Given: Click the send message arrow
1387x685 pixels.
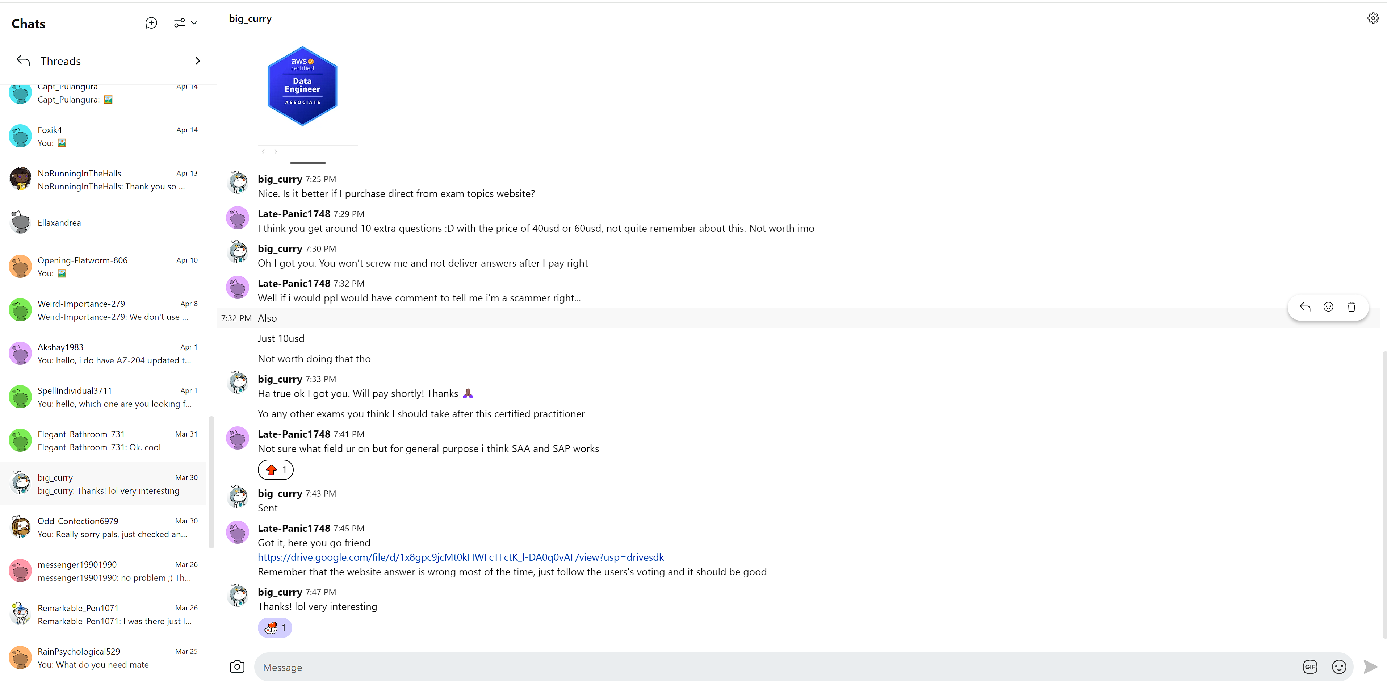Looking at the screenshot, I should coord(1370,667).
